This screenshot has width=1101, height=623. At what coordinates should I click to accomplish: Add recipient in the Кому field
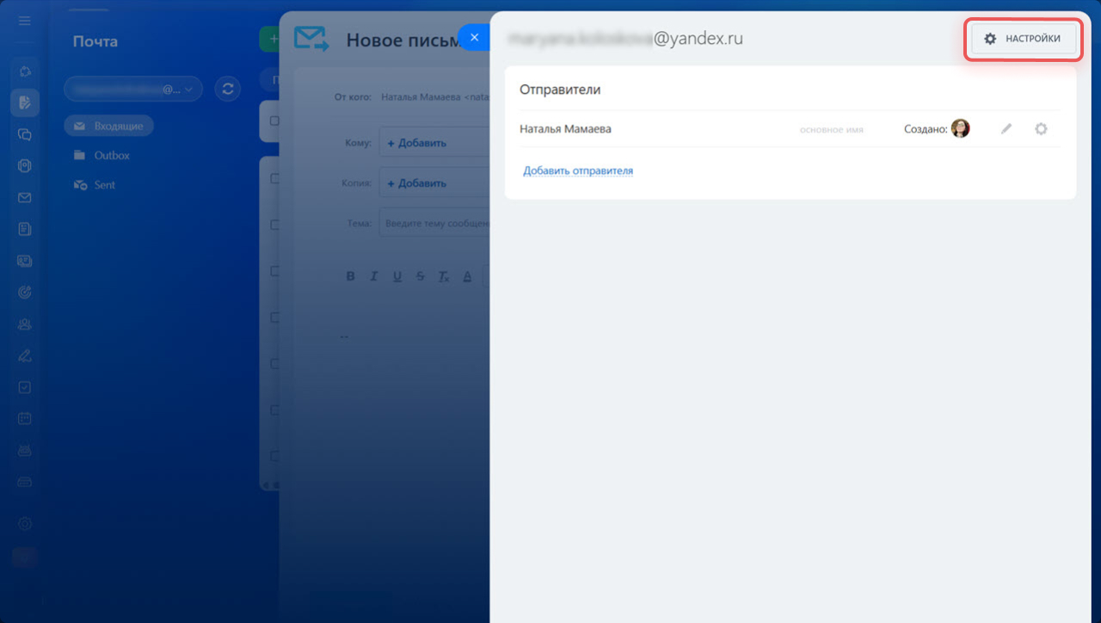point(417,143)
